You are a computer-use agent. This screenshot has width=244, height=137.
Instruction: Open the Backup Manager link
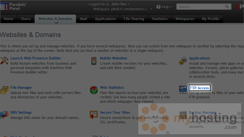[x=203, y=112]
